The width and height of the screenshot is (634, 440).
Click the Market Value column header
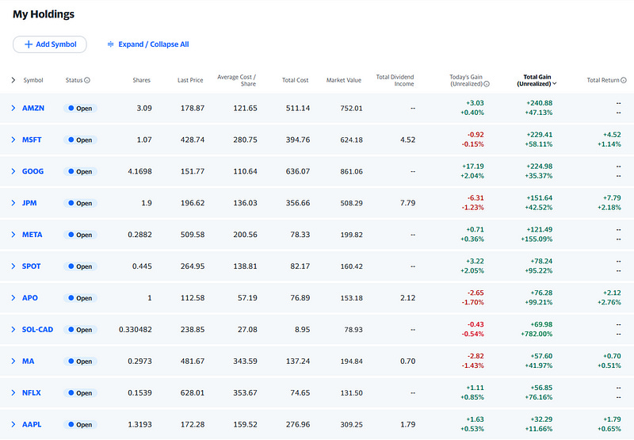pos(344,80)
